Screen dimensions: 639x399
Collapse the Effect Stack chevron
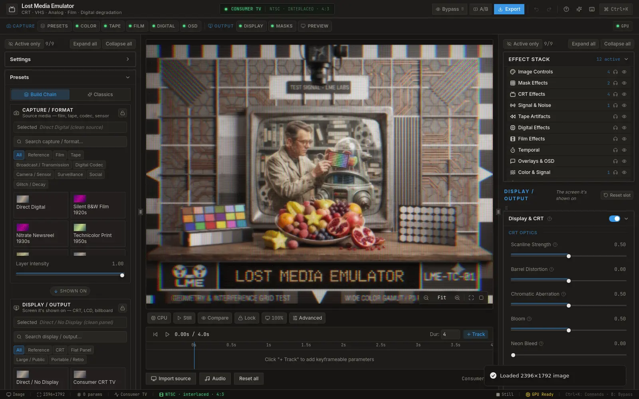pos(626,59)
